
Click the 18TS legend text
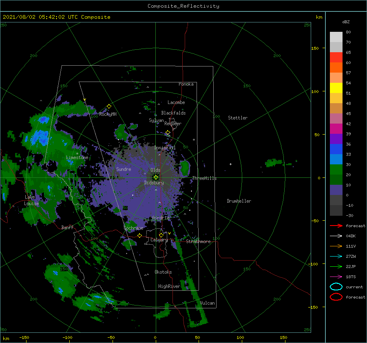(x=351, y=277)
